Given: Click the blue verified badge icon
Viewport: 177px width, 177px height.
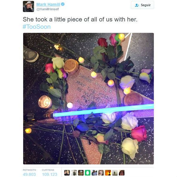Looking at the screenshot, I should click(63, 4).
